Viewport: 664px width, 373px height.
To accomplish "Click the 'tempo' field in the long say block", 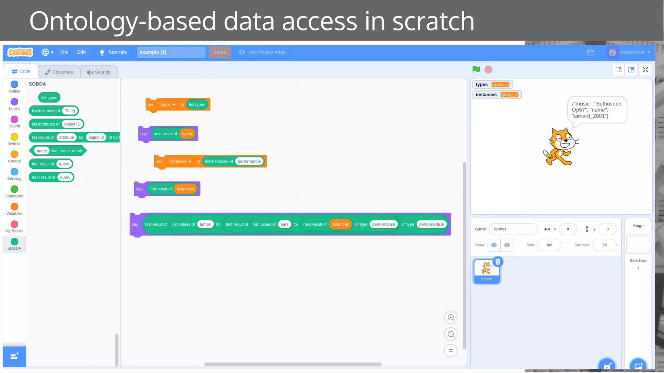I will pos(205,224).
